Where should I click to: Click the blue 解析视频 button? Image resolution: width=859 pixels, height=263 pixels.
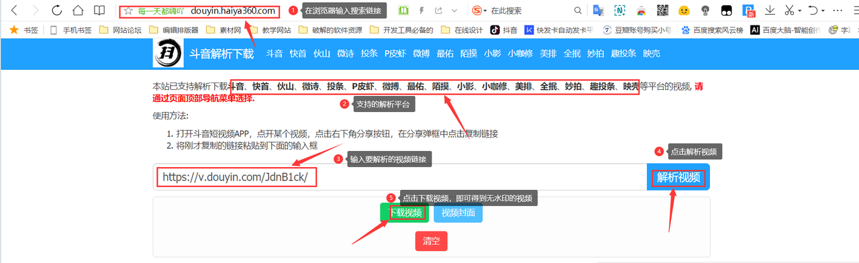pyautogui.click(x=678, y=177)
